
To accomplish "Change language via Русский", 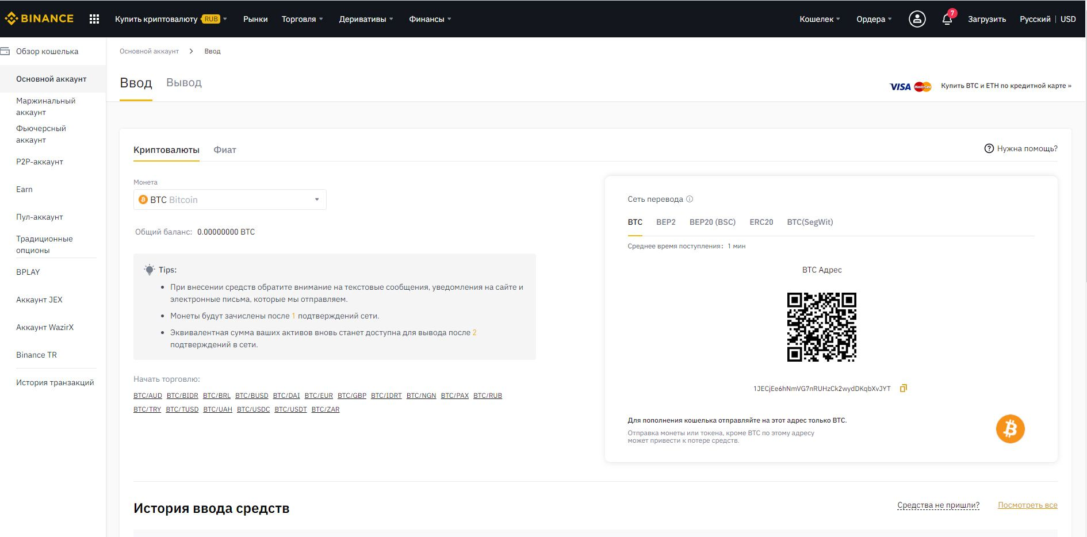I will [x=1035, y=19].
